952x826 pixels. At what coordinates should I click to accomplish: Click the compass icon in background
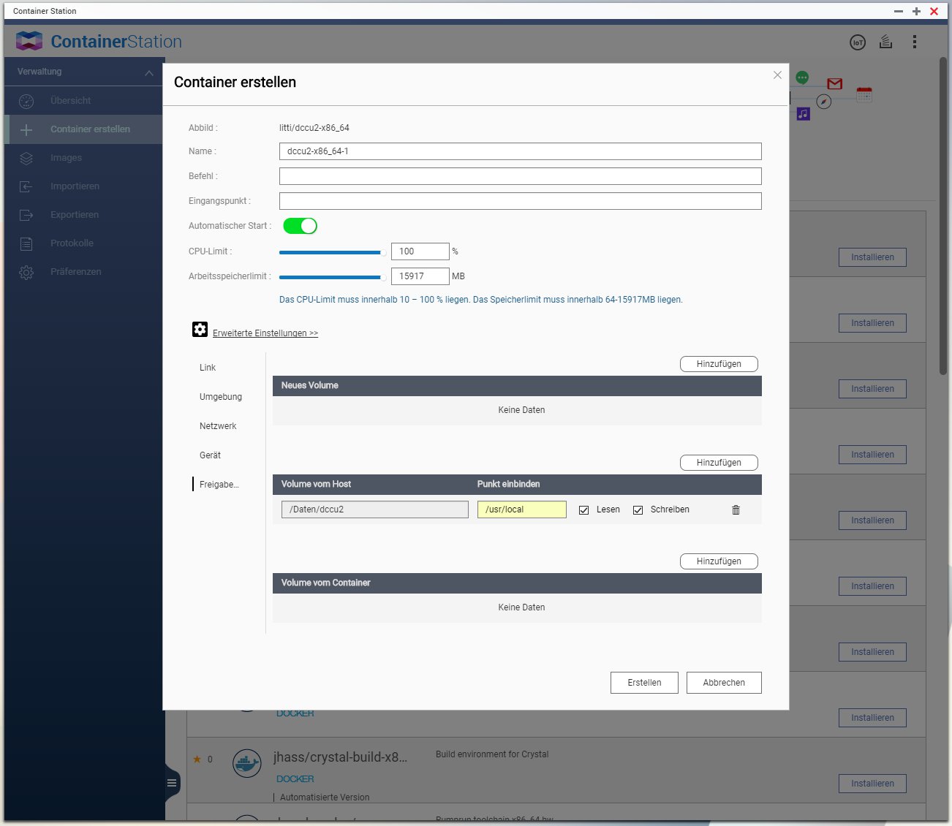click(x=824, y=102)
